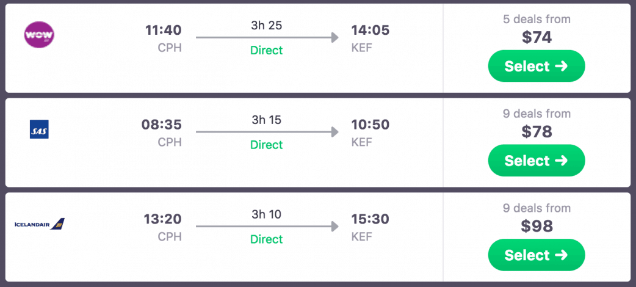The image size is (636, 287).
Task: Click the 08:35 CPH departure time
Action: pyautogui.click(x=162, y=125)
